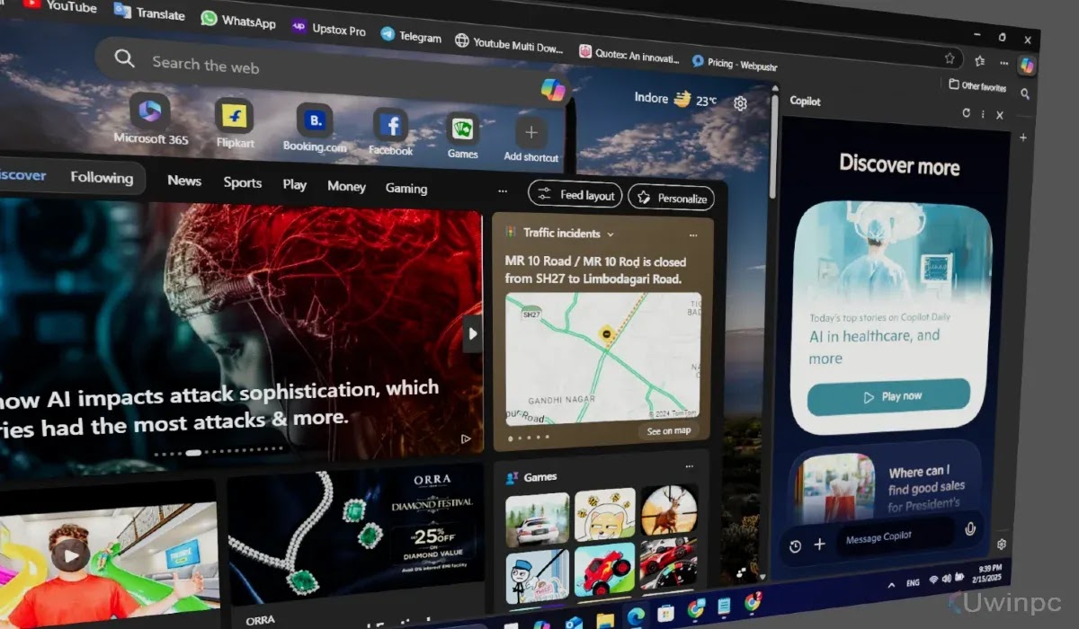Click the ENG language indicator
Viewport: 1079px width, 629px height.
(913, 583)
